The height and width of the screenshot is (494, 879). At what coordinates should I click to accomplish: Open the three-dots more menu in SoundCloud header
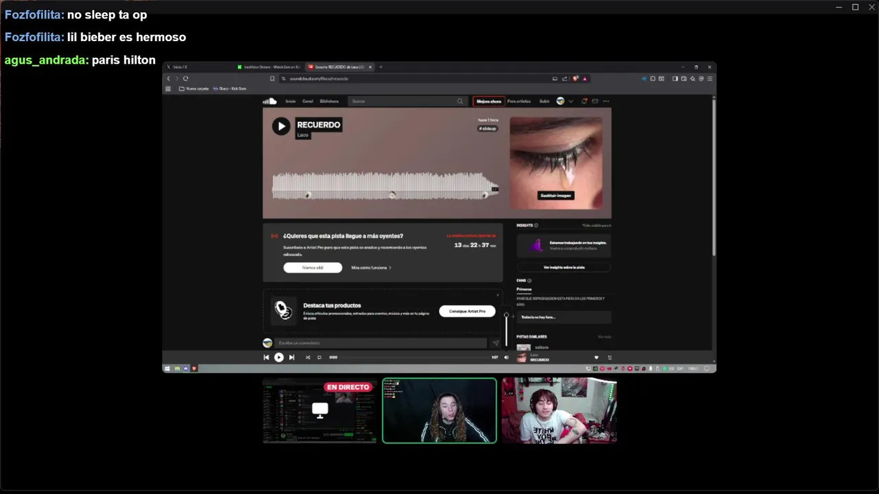coord(606,101)
